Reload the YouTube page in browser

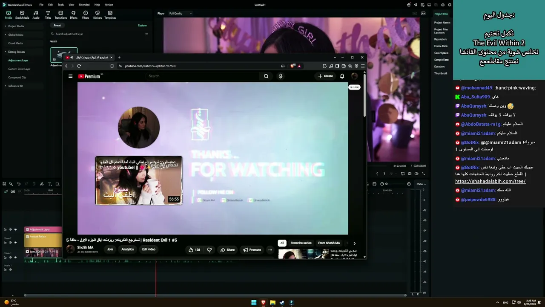point(79,66)
